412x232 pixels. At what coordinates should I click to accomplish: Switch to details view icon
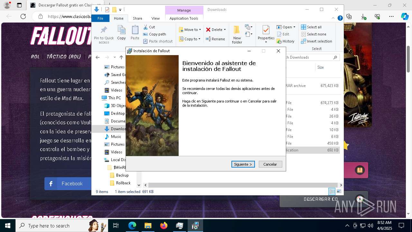[332, 191]
